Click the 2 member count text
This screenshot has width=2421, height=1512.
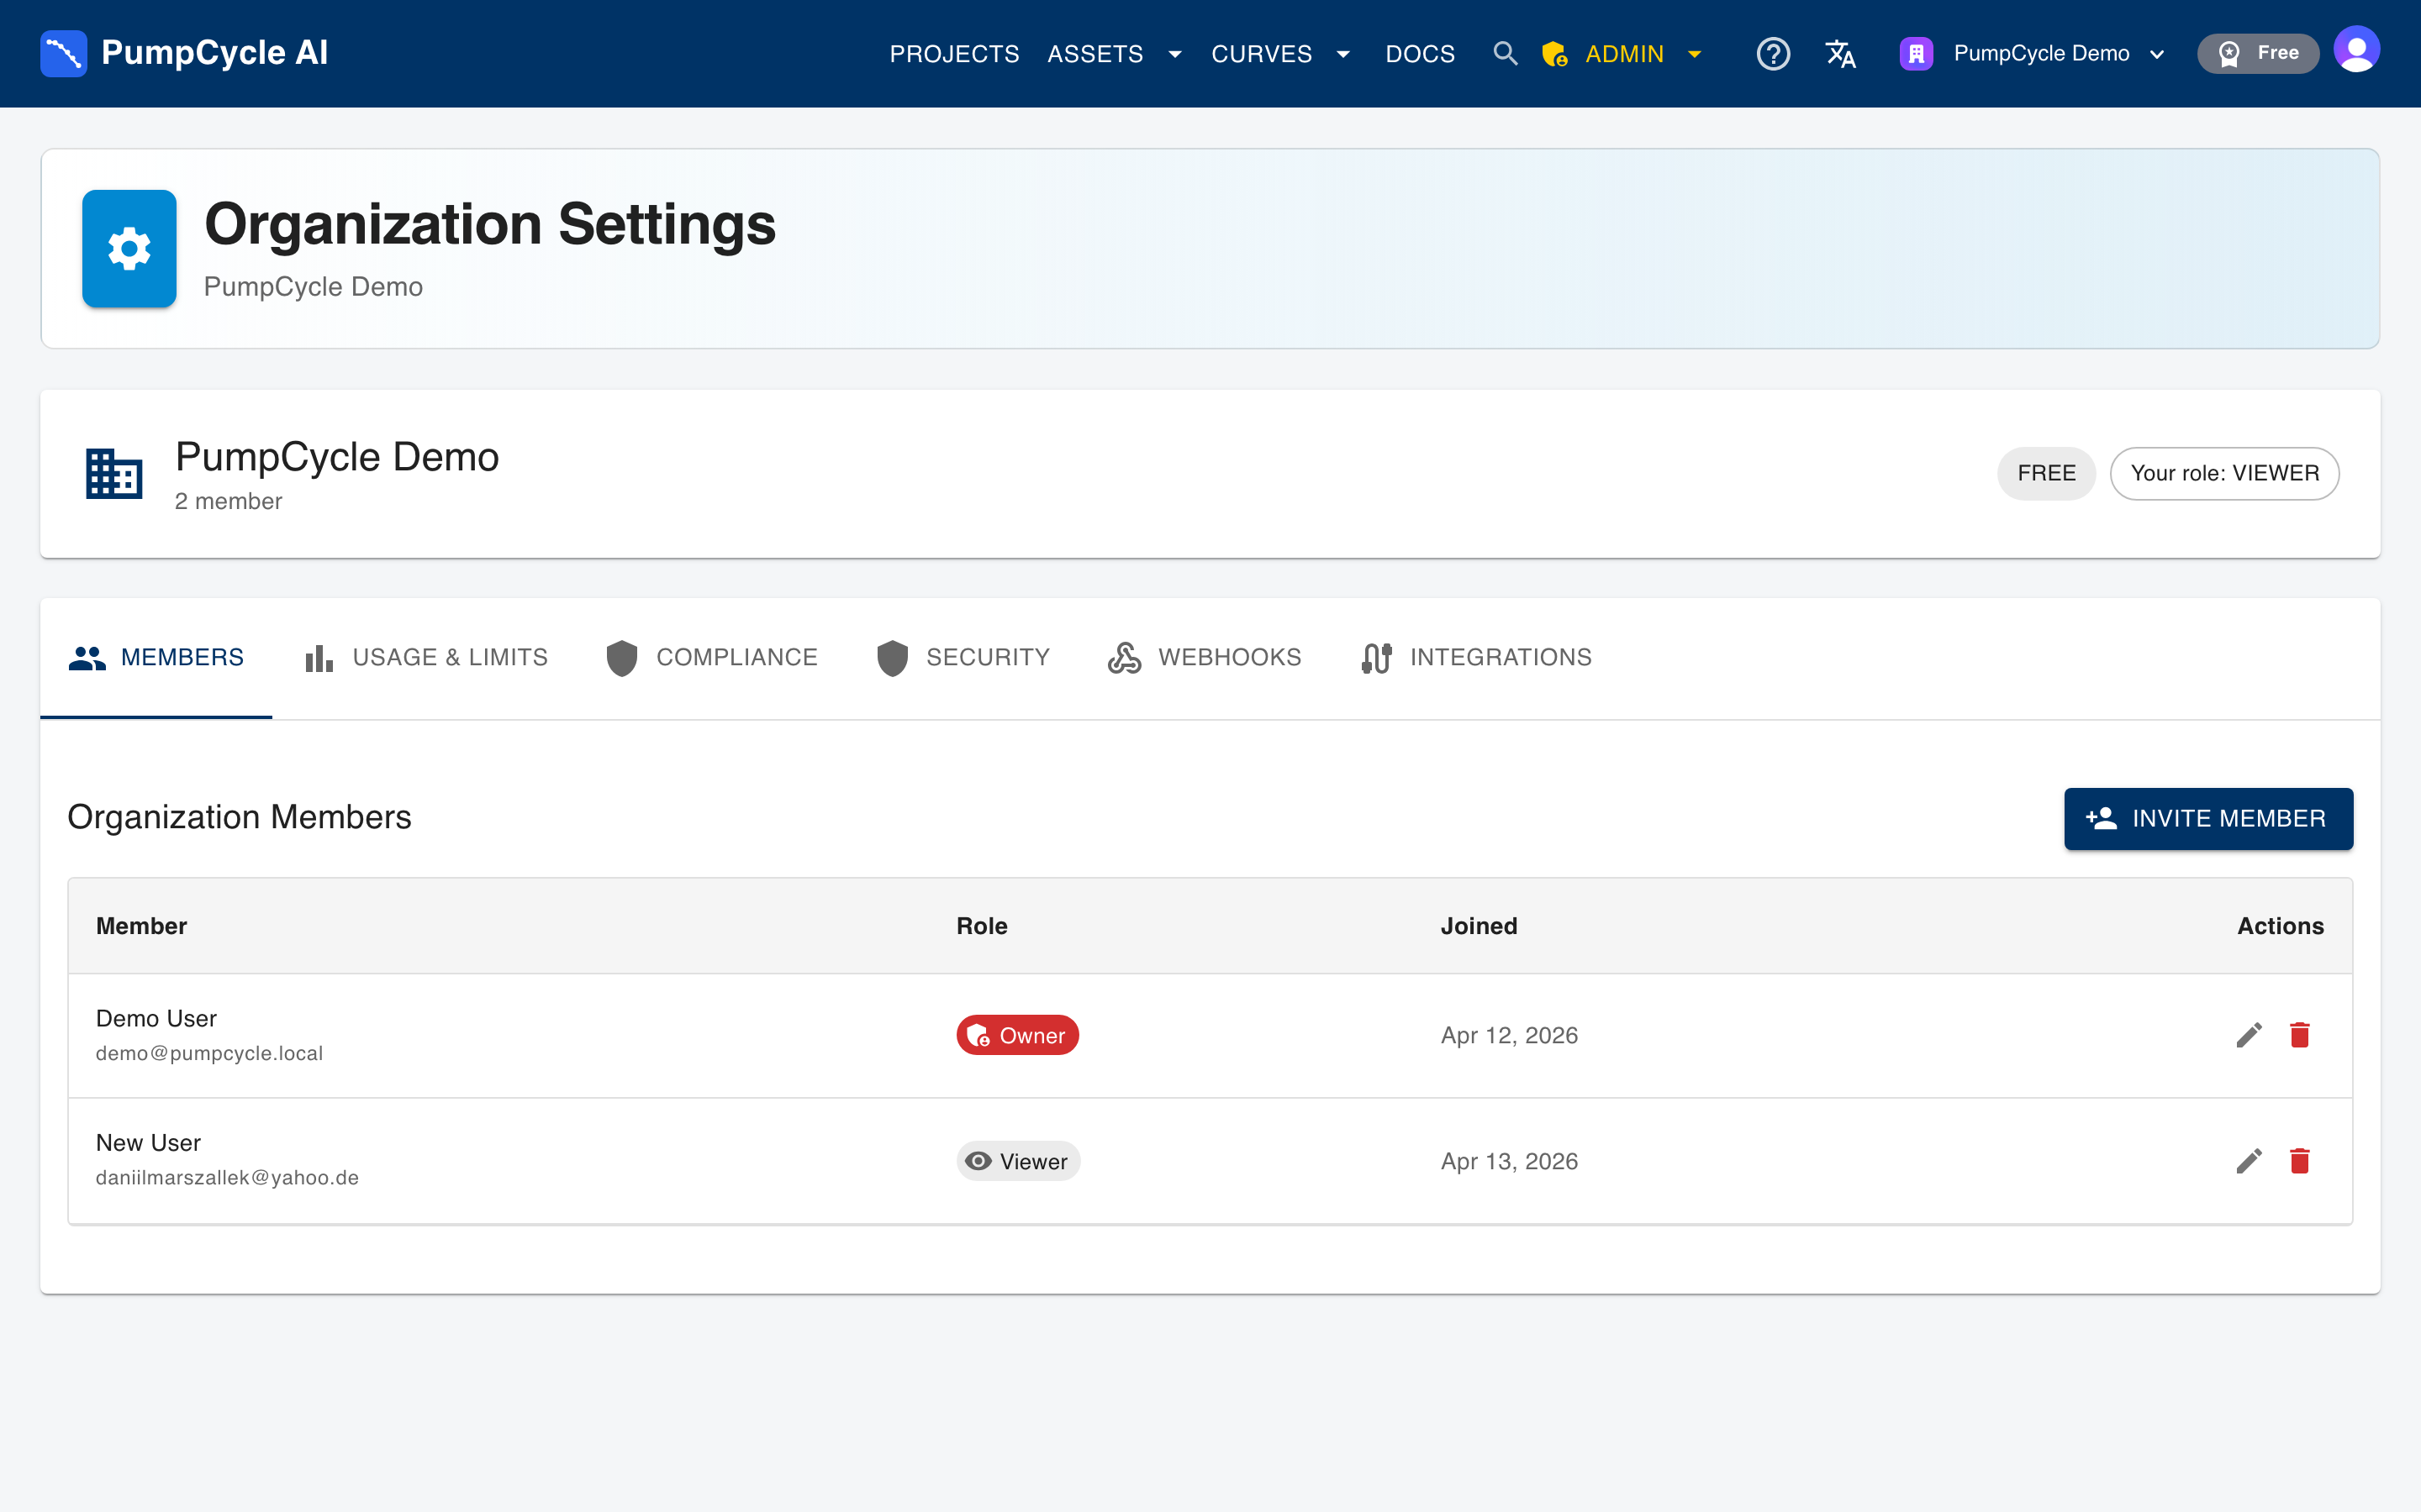pos(228,501)
